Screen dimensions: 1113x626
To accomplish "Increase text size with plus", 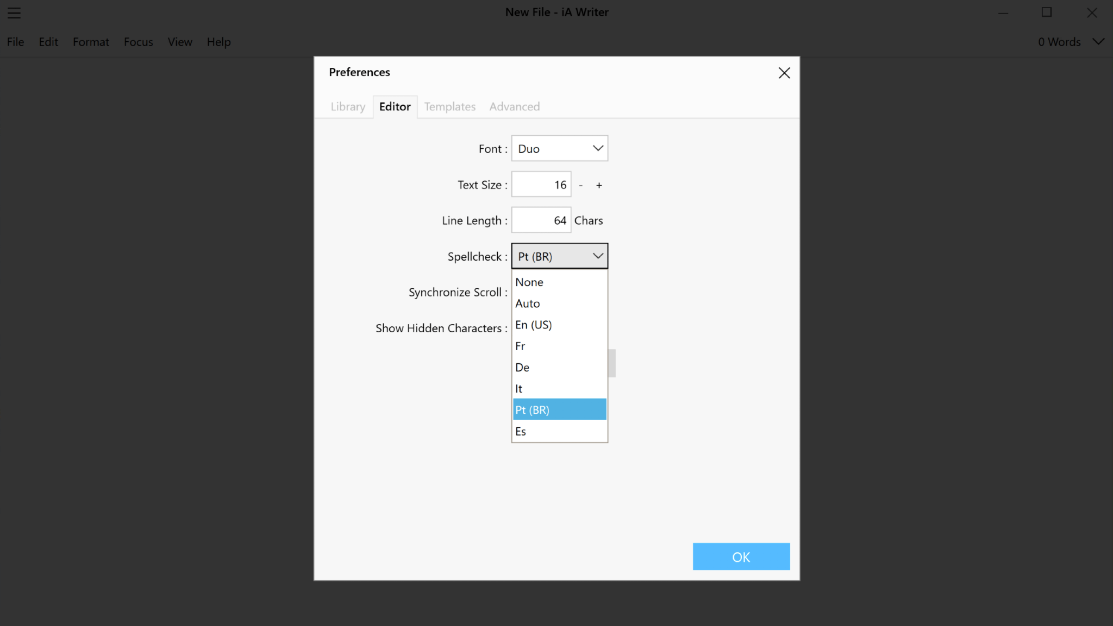I will (599, 185).
